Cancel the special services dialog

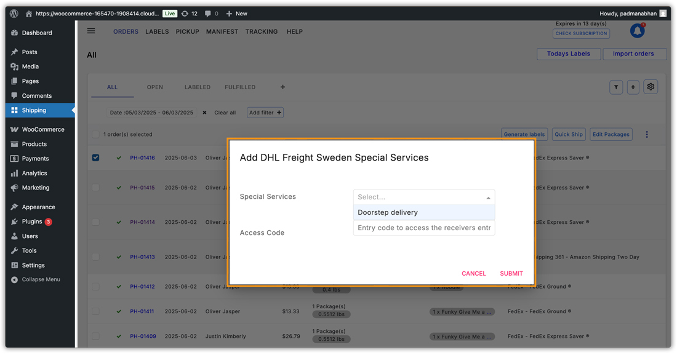click(x=474, y=273)
